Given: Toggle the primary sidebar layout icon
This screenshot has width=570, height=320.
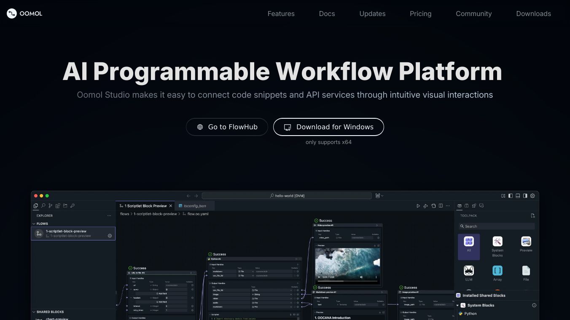Looking at the screenshot, I should click(x=511, y=196).
